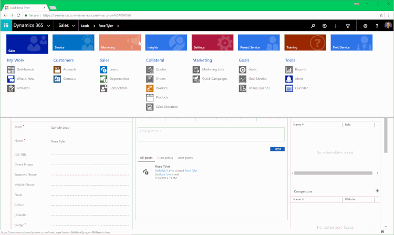Click the browser address bar URL

(x=87, y=15)
